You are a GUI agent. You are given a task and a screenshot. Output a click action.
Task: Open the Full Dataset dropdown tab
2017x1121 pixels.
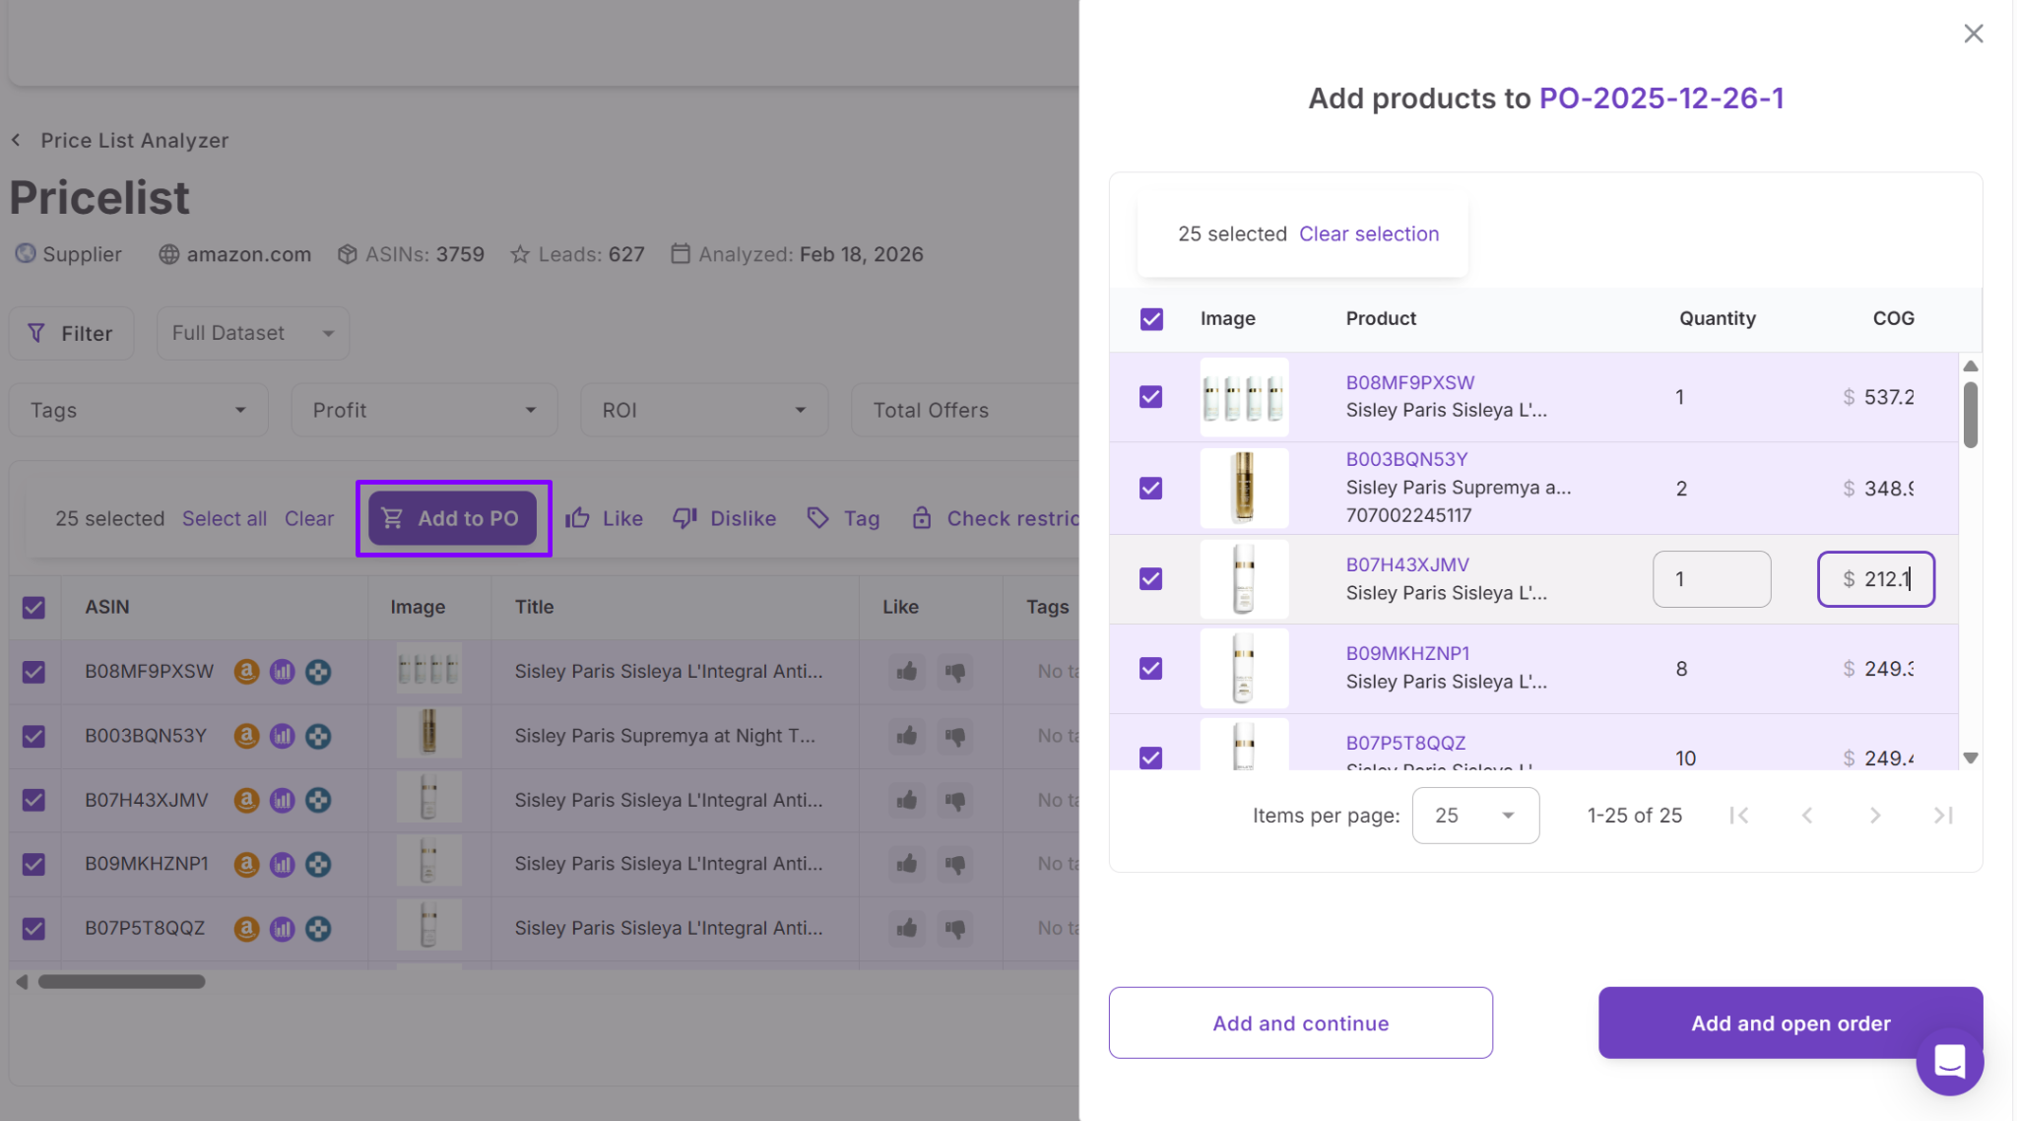click(252, 332)
